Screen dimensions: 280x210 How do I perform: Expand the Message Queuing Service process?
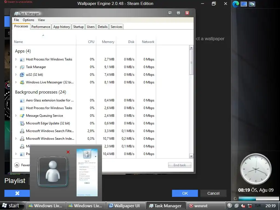tap(16, 116)
